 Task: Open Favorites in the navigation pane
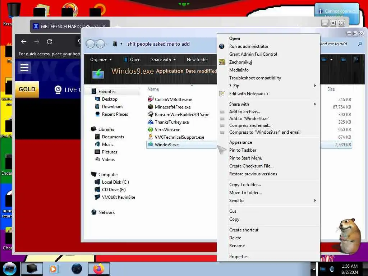pyautogui.click(x=107, y=92)
